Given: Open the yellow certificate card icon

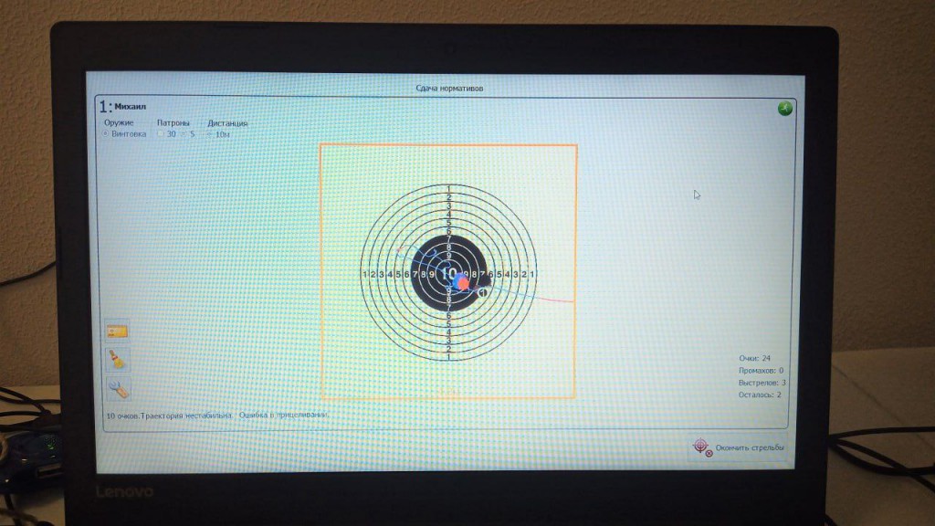Looking at the screenshot, I should pos(117,331).
